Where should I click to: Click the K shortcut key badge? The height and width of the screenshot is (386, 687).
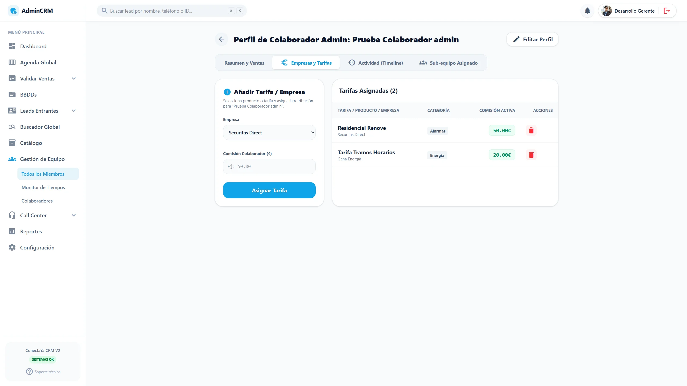[x=239, y=11]
